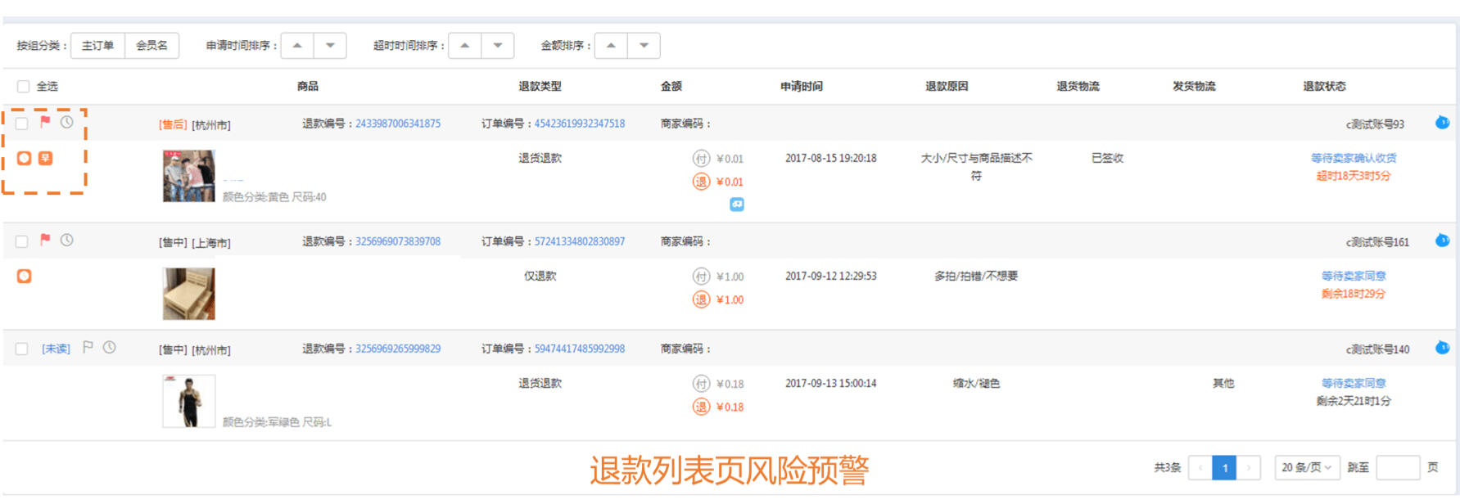Click 付 paid icon next to ¥0.18
This screenshot has width=1460, height=504.
[701, 384]
